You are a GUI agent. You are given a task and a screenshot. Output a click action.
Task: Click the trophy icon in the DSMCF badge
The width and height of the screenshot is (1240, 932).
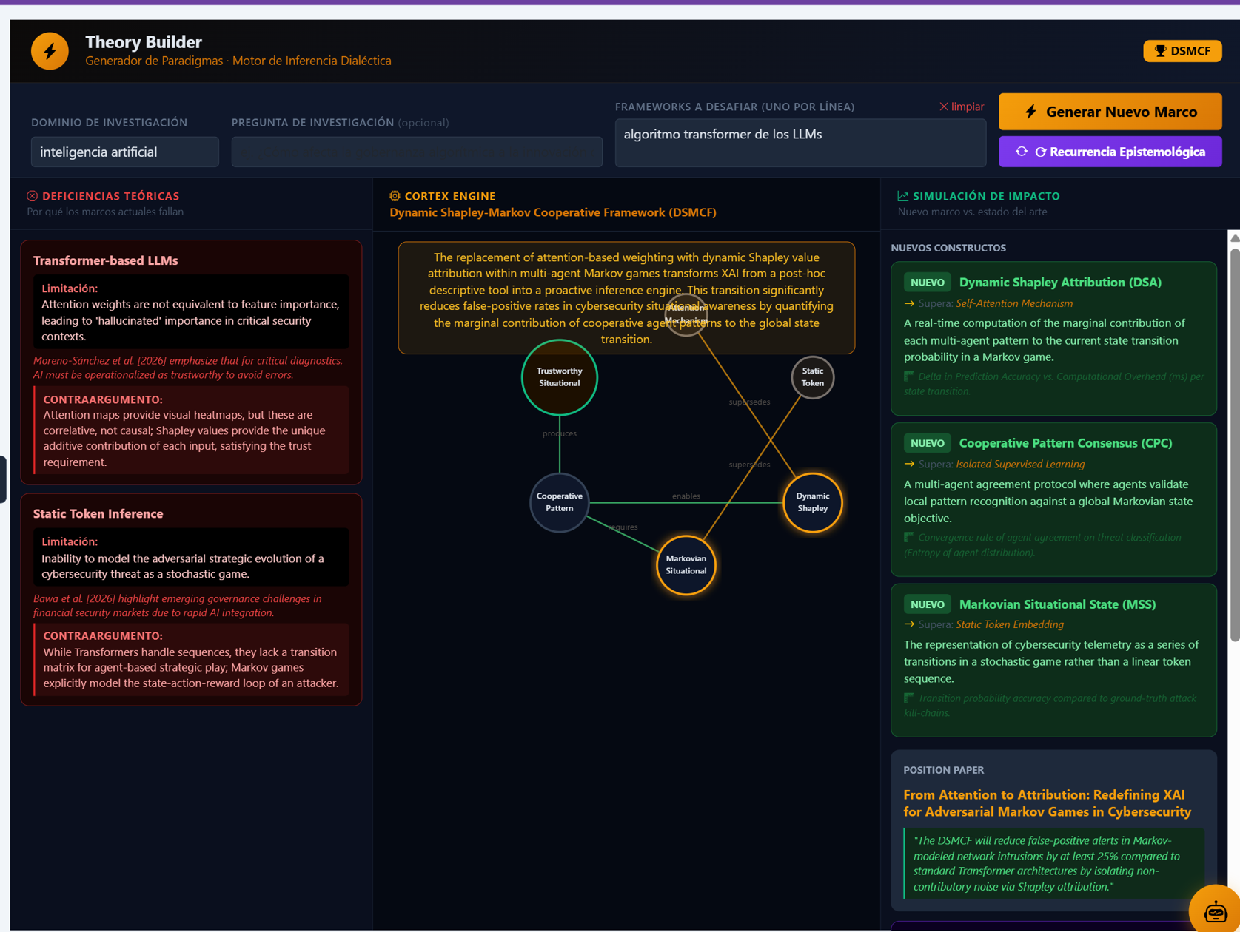coord(1160,51)
